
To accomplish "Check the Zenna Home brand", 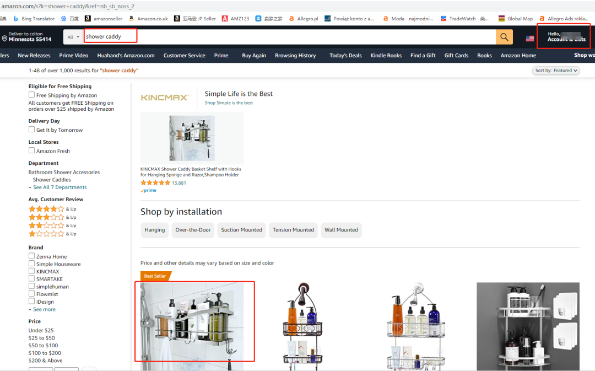I will pyautogui.click(x=31, y=256).
